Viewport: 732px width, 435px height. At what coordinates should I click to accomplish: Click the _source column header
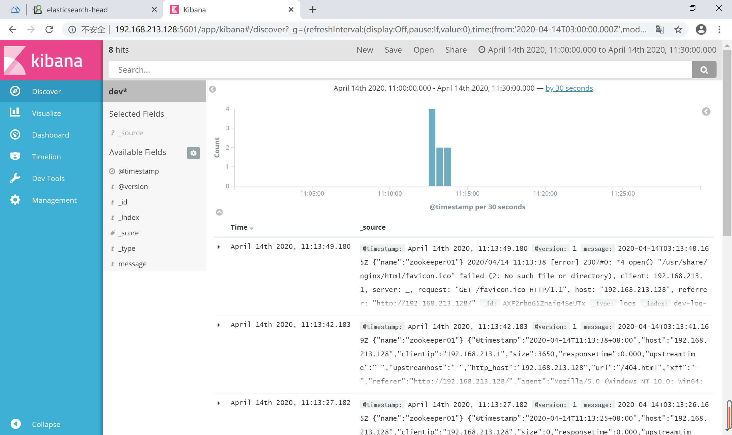[x=373, y=227]
